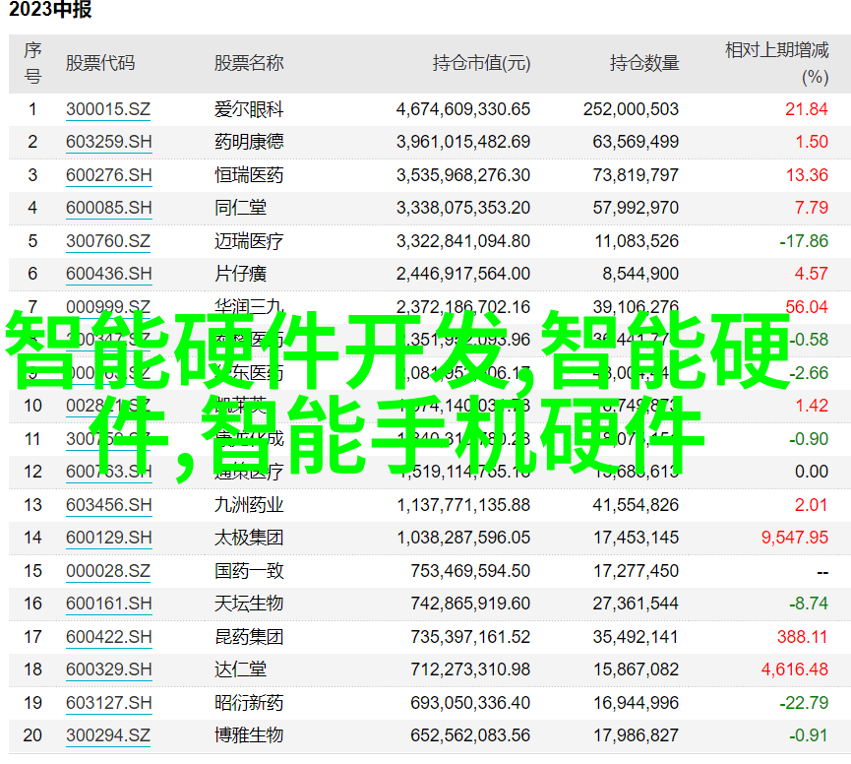Click the stock name 昭衍新药
Image resolution: width=851 pixels, height=764 pixels.
(x=249, y=703)
